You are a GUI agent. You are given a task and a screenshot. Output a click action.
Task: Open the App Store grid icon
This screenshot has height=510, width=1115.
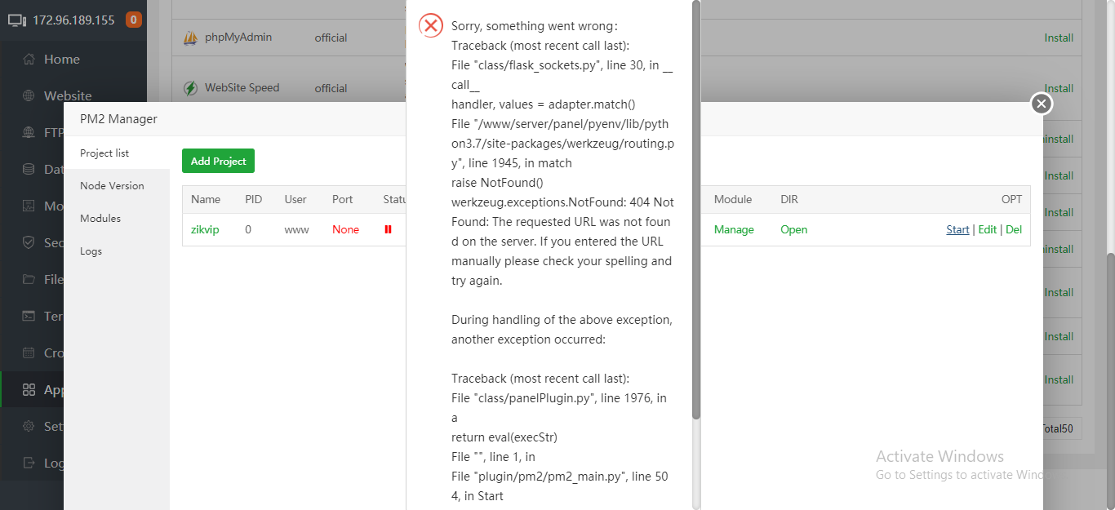[29, 389]
